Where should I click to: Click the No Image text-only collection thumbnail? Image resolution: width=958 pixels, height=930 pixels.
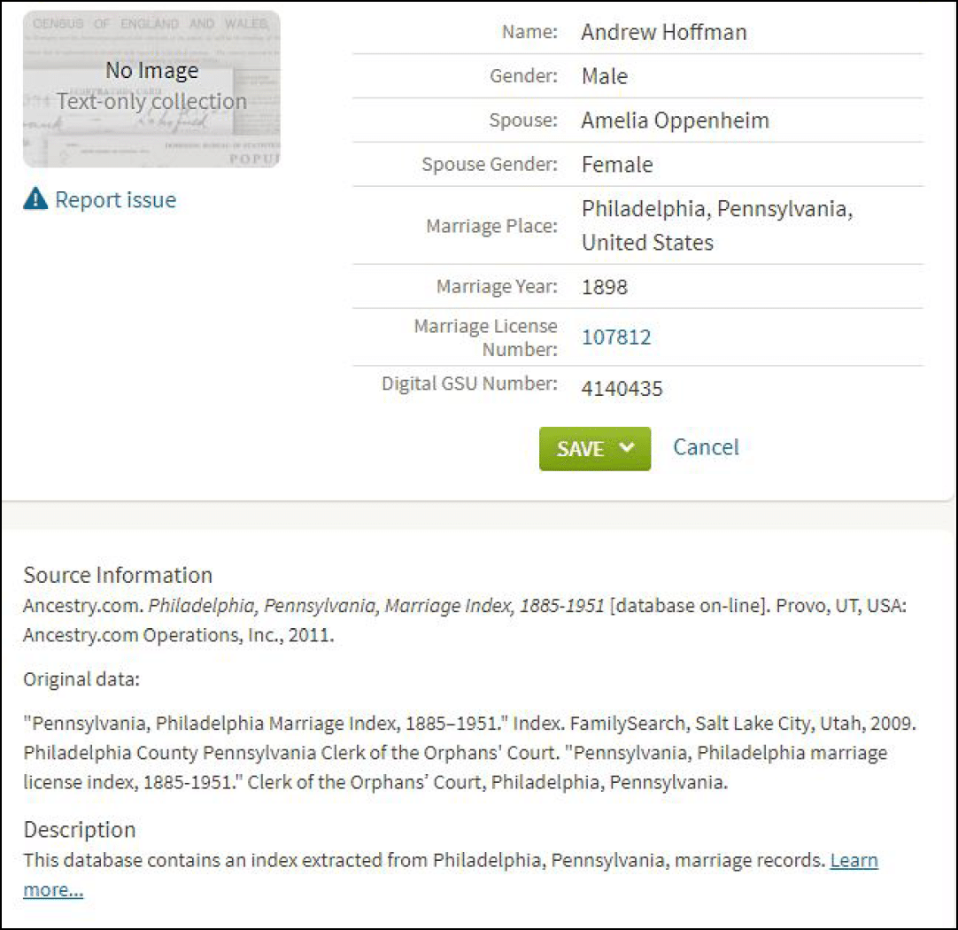[x=151, y=89]
